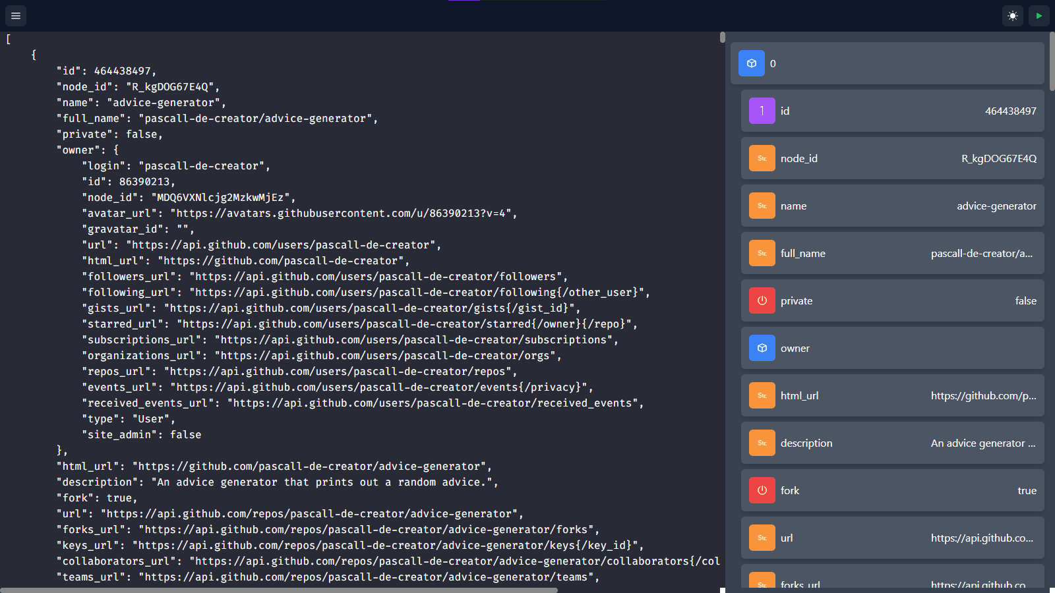Place cursor on "collaborators_url" line in editor
The image size is (1055, 593).
point(388,561)
